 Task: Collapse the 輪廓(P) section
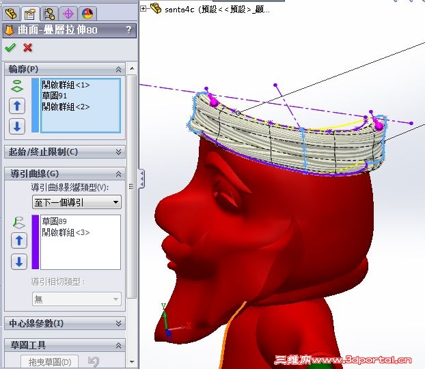(118, 70)
